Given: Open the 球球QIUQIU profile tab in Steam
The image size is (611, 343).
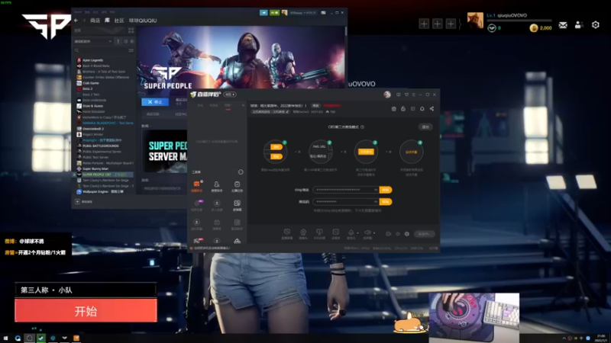Looking at the screenshot, I should pos(143,21).
